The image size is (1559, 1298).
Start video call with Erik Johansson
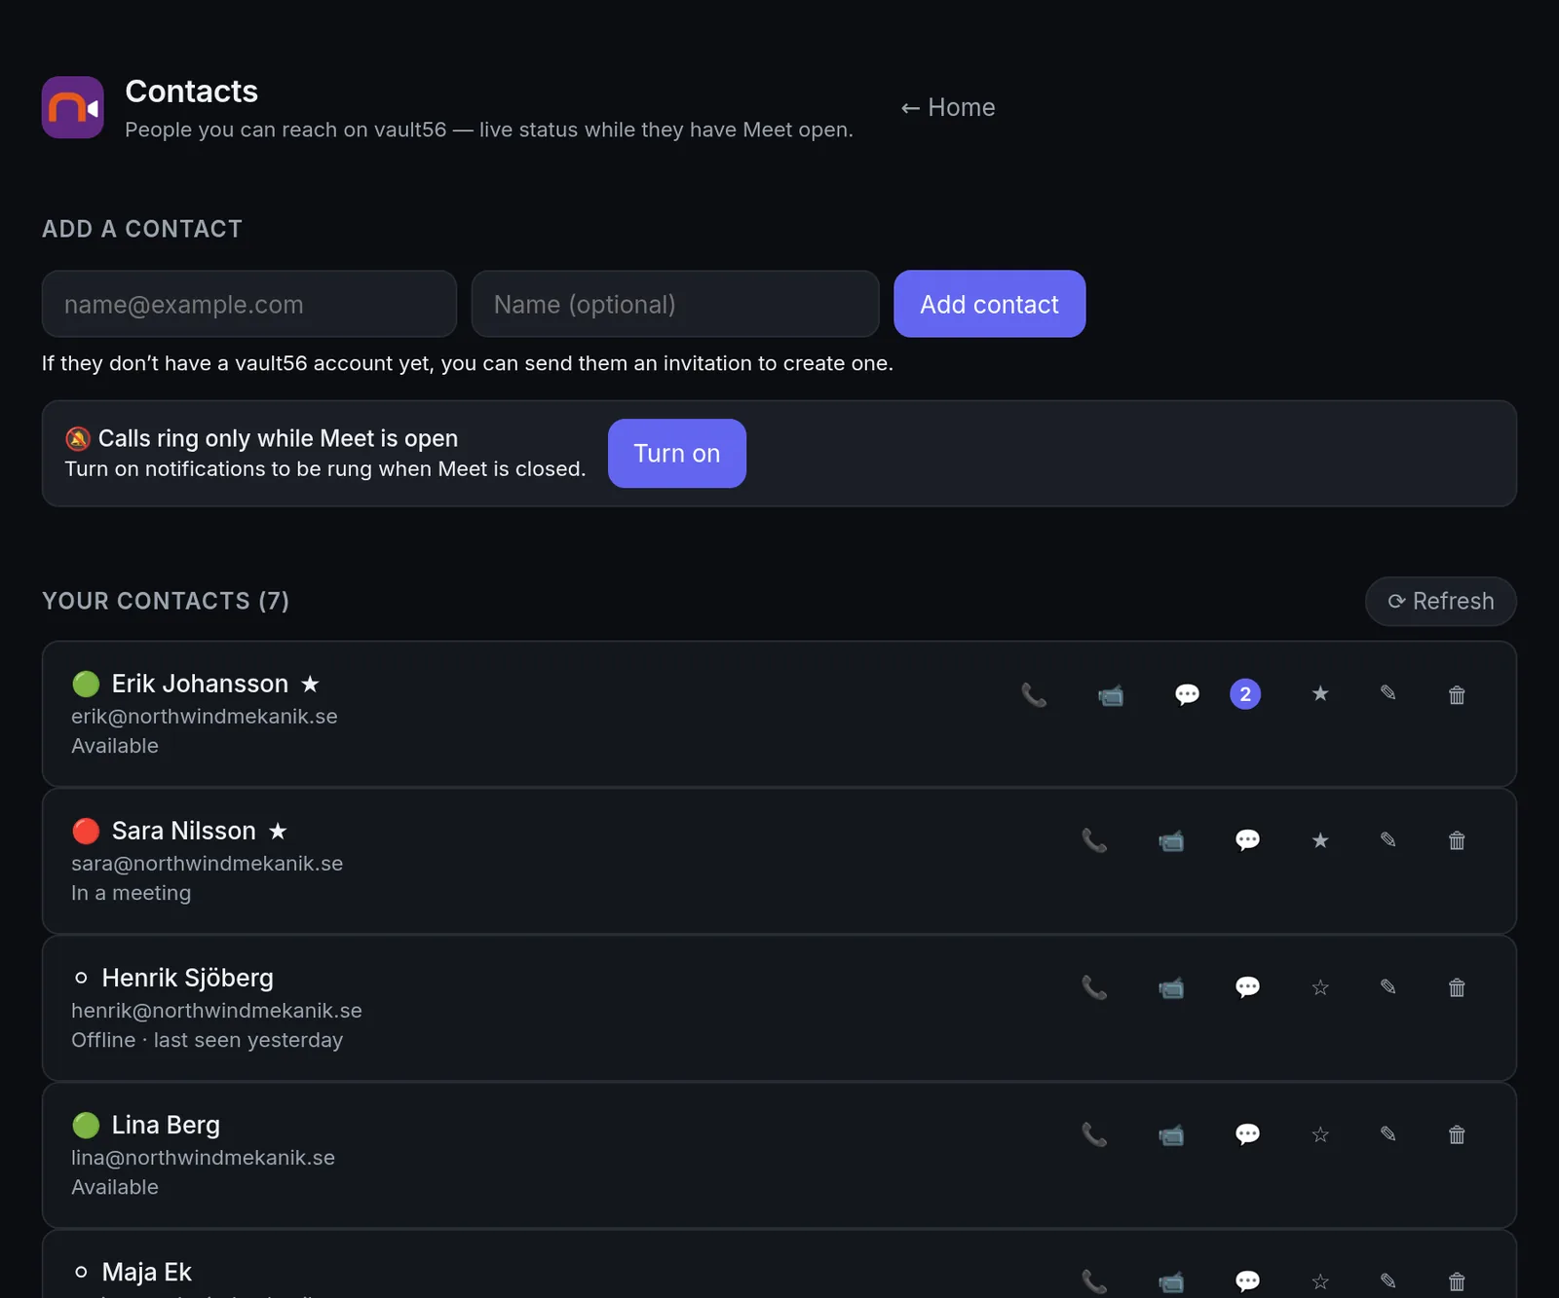1111,694
